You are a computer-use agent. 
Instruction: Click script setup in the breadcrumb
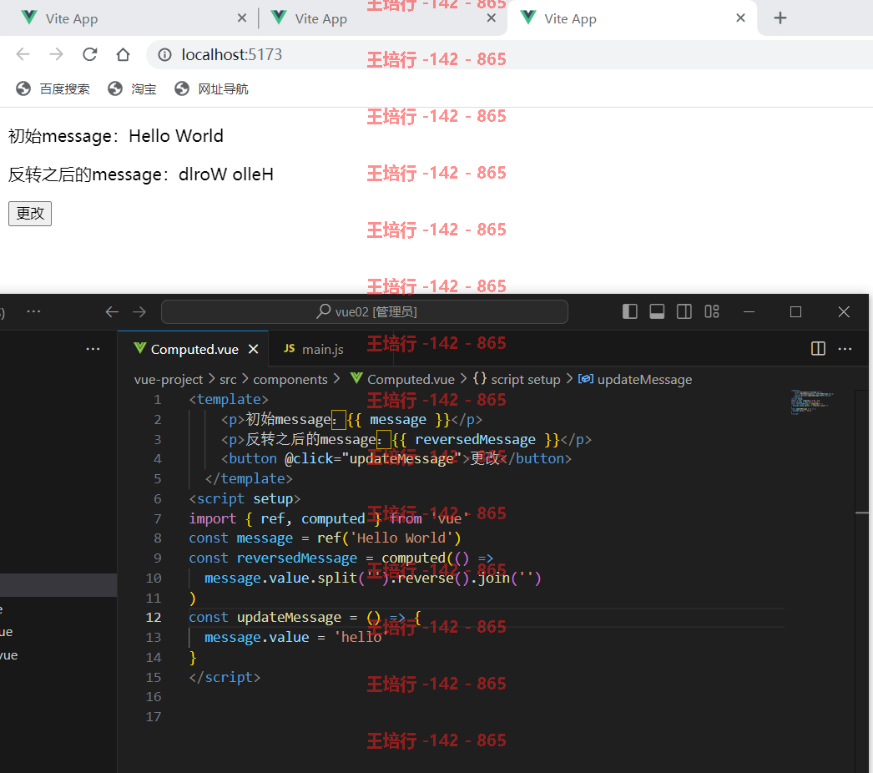[526, 380]
